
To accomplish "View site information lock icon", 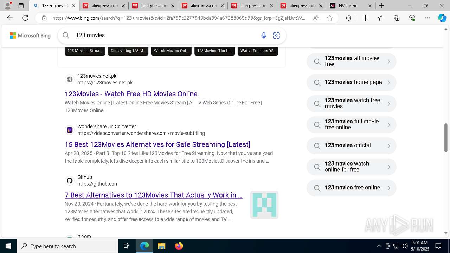I will (44, 18).
